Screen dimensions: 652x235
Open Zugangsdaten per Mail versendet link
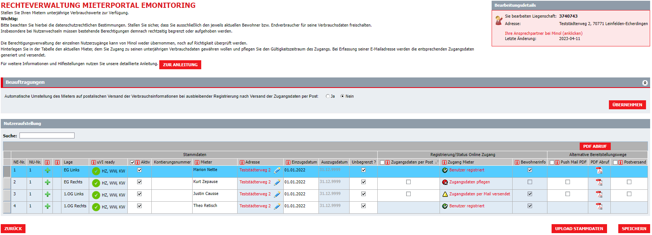[480, 194]
